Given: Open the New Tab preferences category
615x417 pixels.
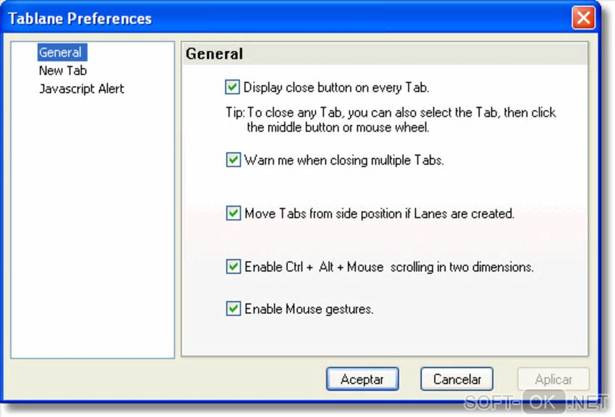Looking at the screenshot, I should (x=63, y=71).
